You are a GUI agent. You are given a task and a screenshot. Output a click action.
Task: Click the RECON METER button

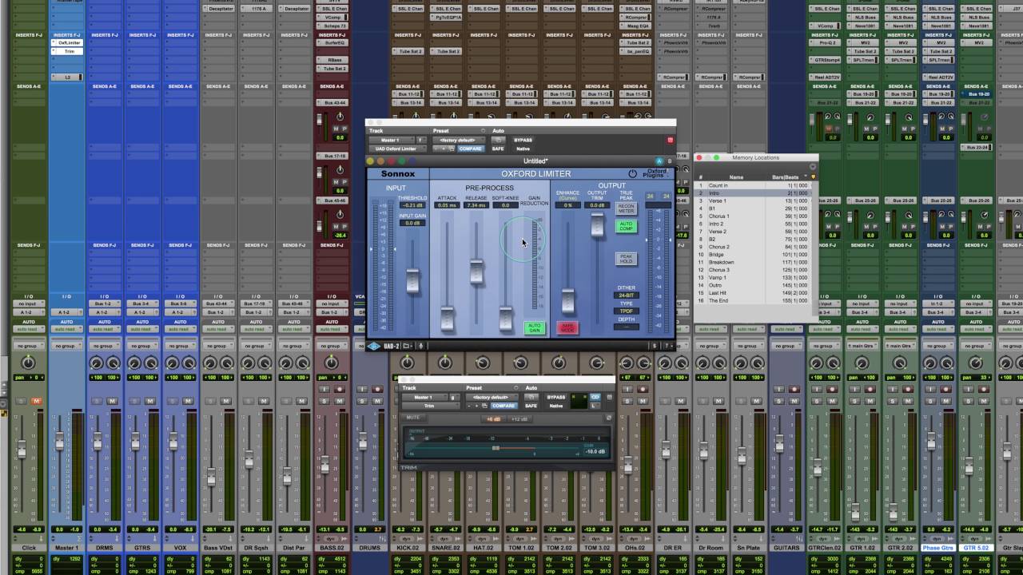626,208
